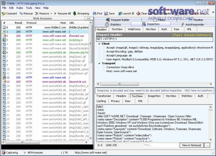Select the Host: www.soft-ware.net header
The height and width of the screenshot is (156, 216).
122,71
